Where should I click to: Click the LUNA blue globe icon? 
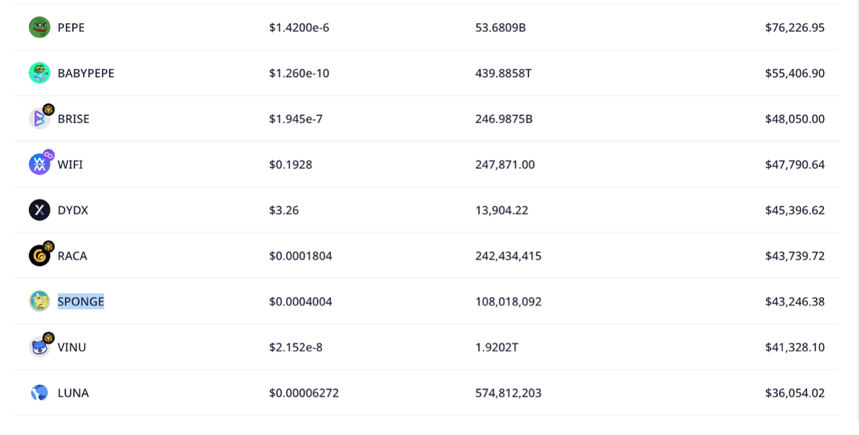coord(39,393)
